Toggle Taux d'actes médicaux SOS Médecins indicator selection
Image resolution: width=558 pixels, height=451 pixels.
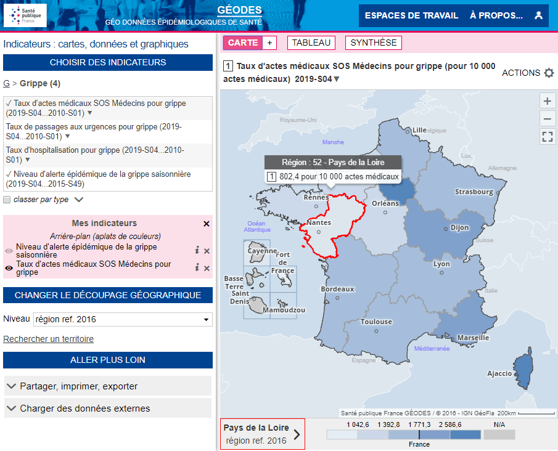[x=96, y=108]
